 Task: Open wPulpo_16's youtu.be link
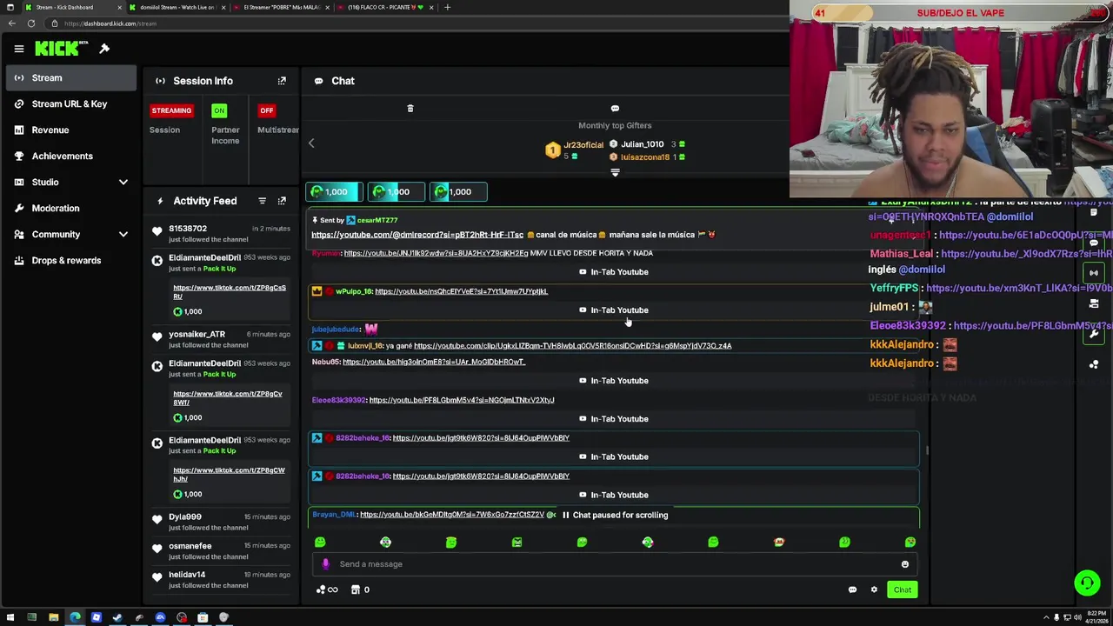pyautogui.click(x=461, y=291)
